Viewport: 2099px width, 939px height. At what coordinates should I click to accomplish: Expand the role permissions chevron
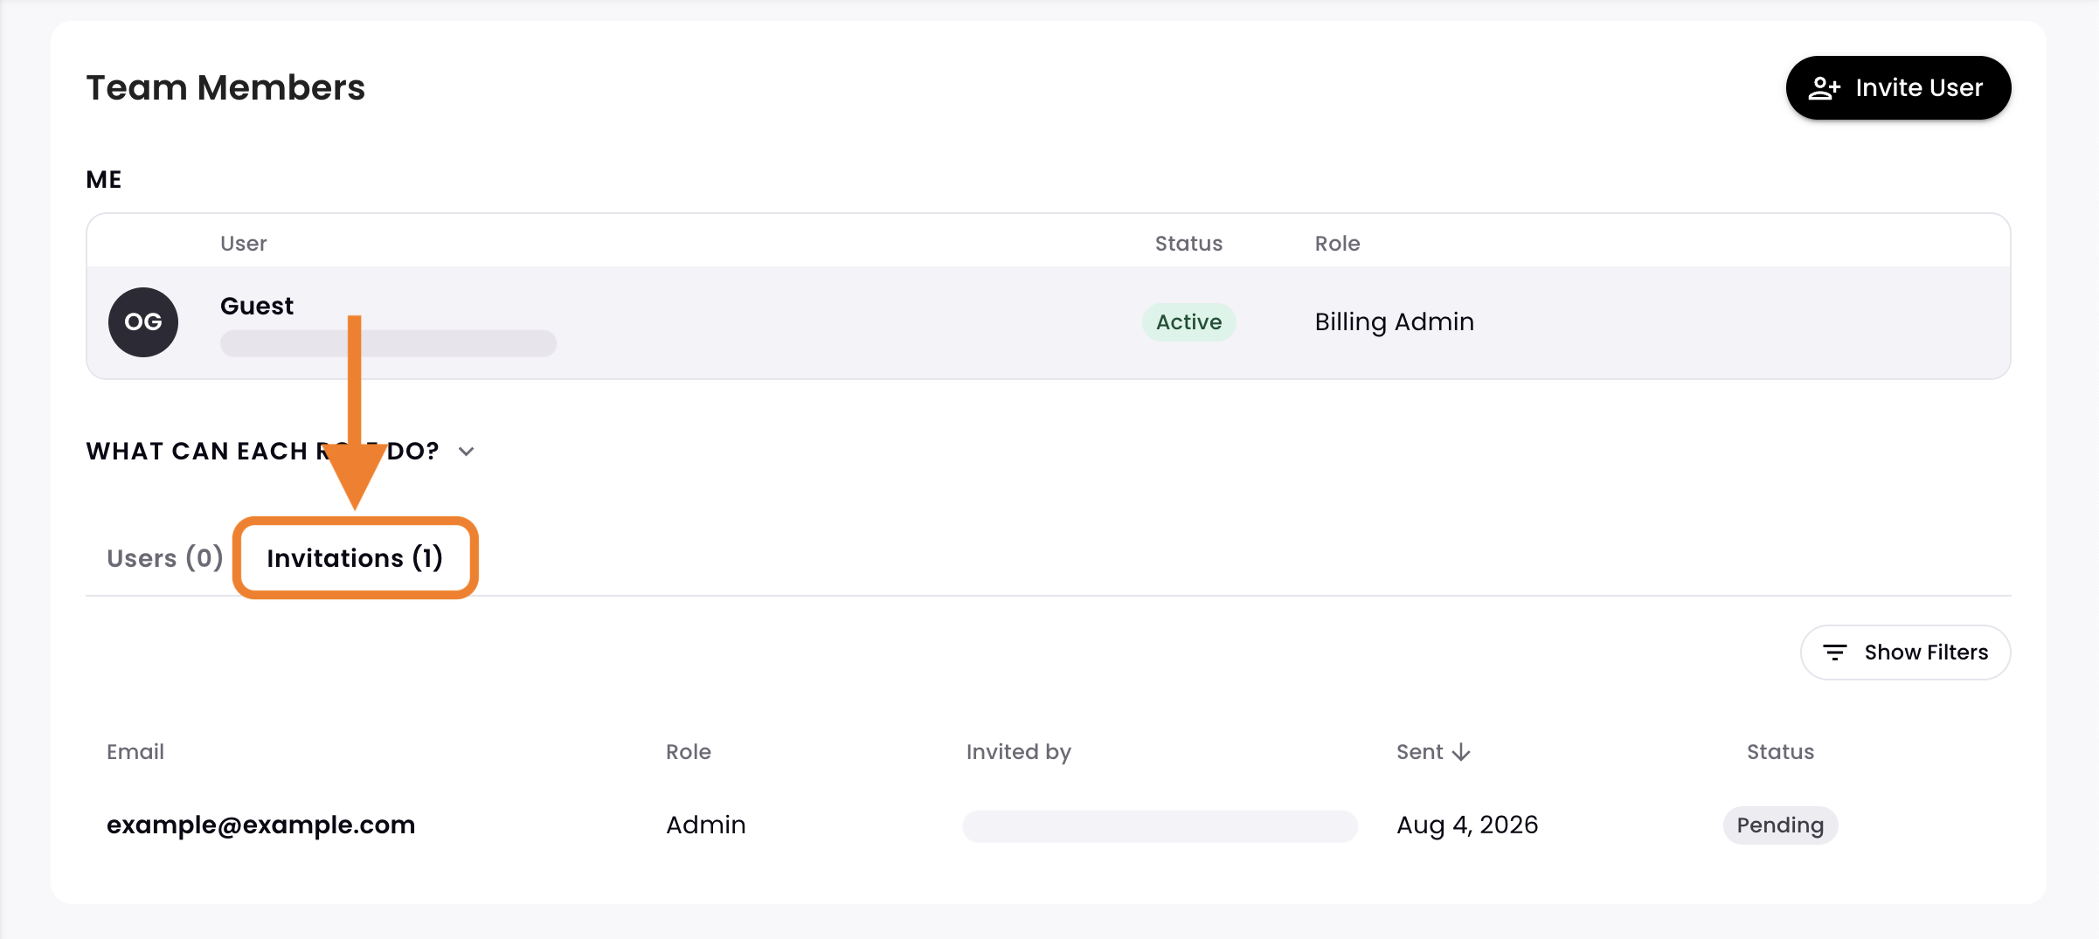point(467,452)
